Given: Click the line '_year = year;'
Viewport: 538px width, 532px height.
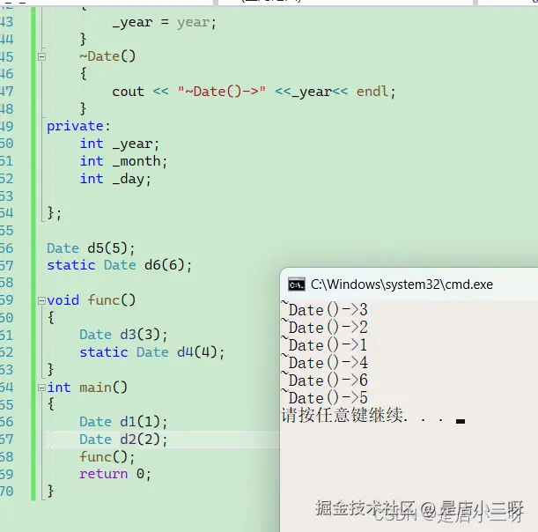Looking at the screenshot, I should click(x=165, y=23).
